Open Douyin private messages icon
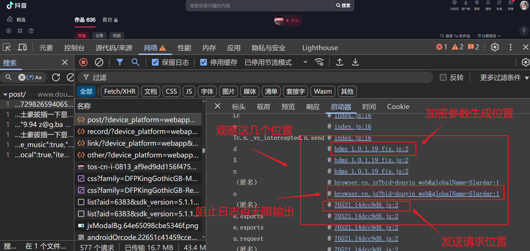The image size is (530, 251). [x=499, y=5]
